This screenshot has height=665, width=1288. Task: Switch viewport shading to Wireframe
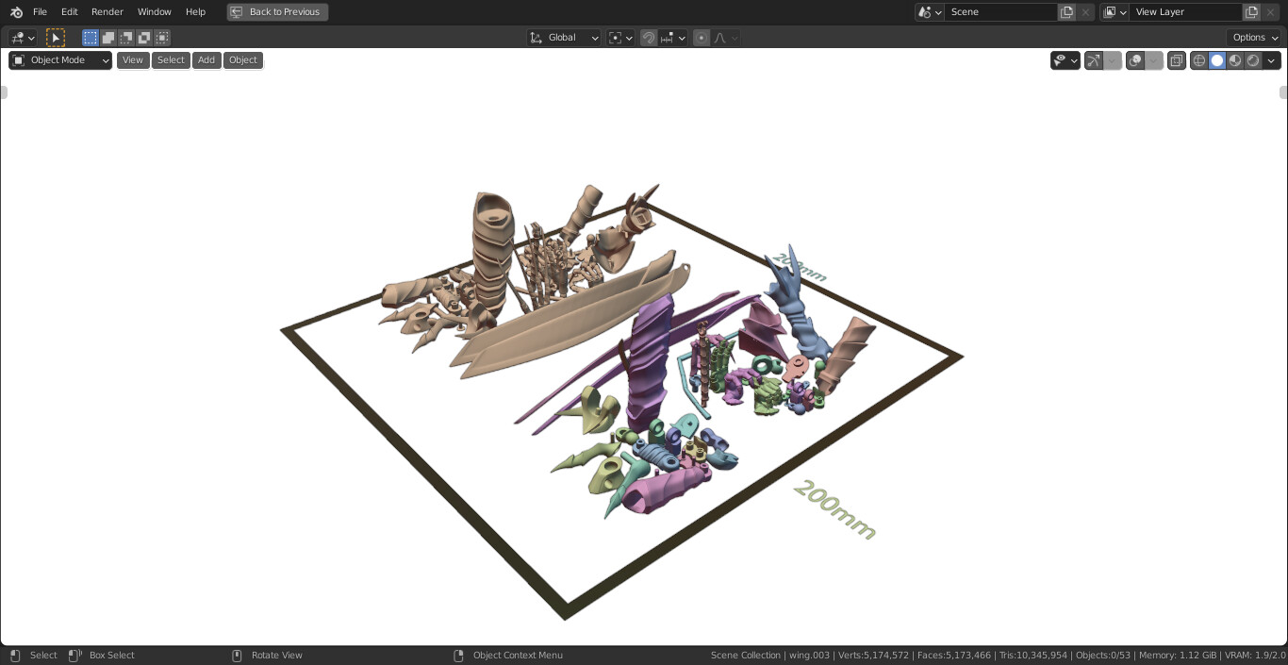point(1198,59)
